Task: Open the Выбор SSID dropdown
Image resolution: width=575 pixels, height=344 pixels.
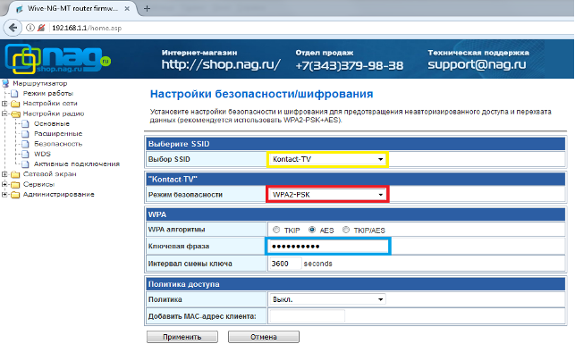Action: pyautogui.click(x=327, y=159)
